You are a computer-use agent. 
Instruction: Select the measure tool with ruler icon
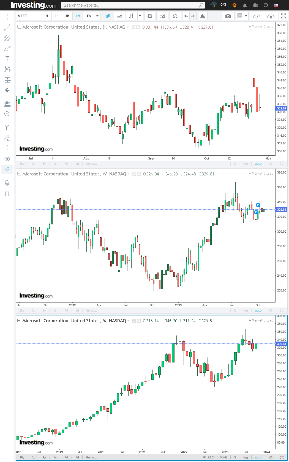pyautogui.click(x=7, y=104)
